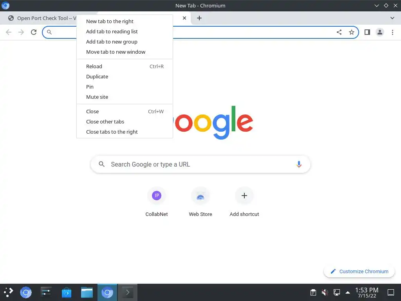Image resolution: width=401 pixels, height=301 pixels.
Task: Open the application launcher in taskbar
Action: click(9, 292)
